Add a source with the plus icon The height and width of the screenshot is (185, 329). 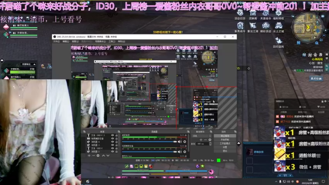click(89, 156)
